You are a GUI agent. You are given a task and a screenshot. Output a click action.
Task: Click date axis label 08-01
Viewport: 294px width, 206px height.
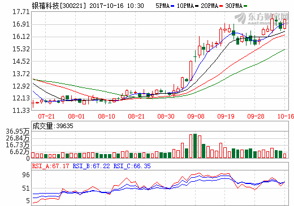[76, 116]
